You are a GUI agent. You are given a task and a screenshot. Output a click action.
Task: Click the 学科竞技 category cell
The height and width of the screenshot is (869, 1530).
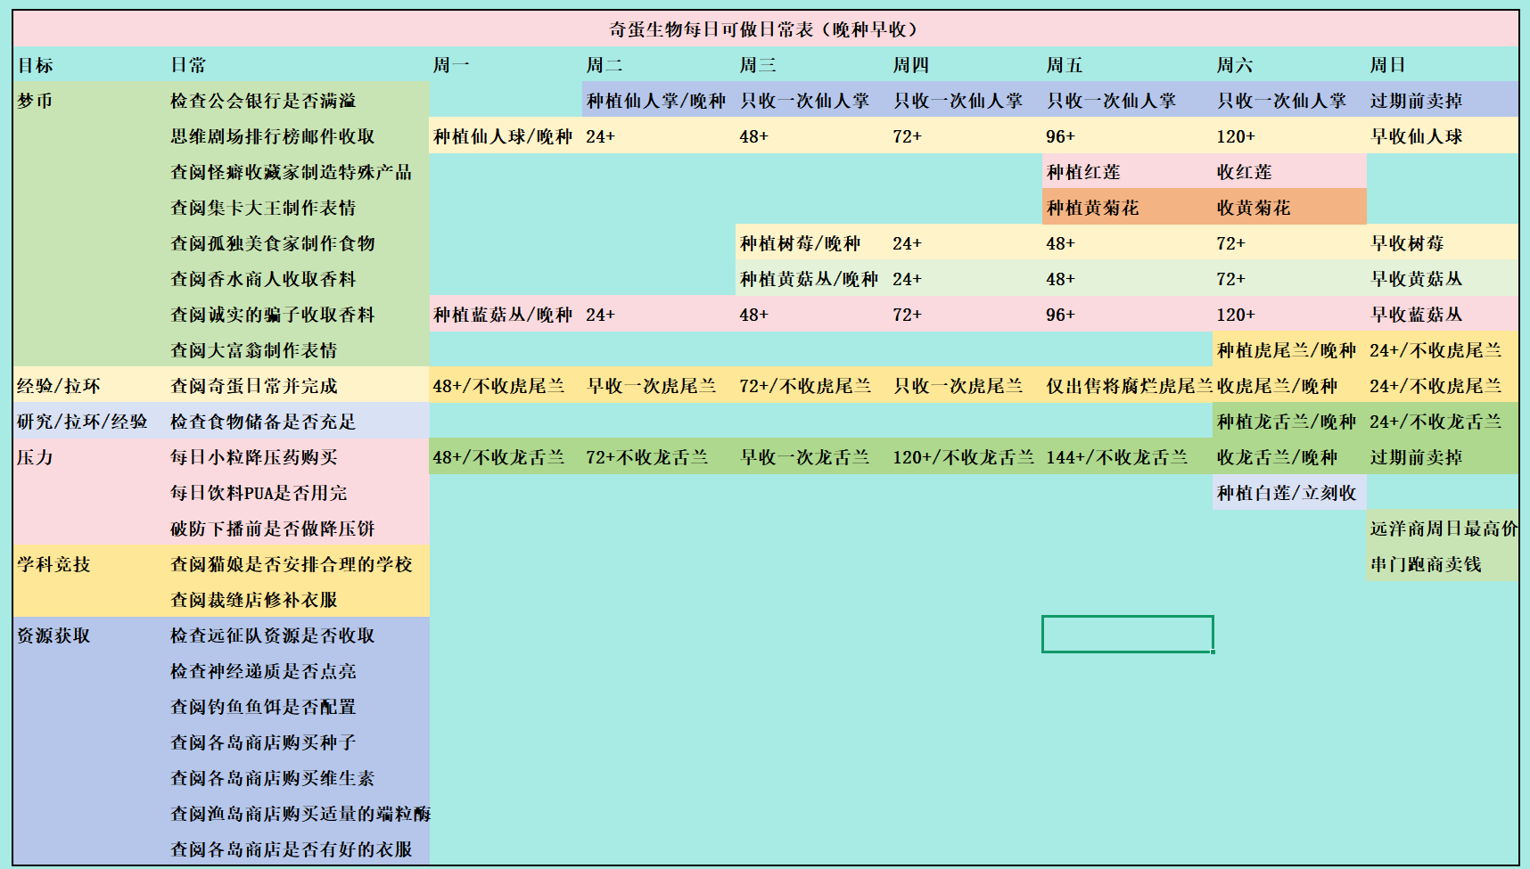tap(87, 564)
